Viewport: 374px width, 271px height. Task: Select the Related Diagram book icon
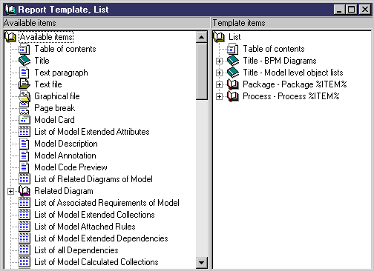(x=24, y=191)
